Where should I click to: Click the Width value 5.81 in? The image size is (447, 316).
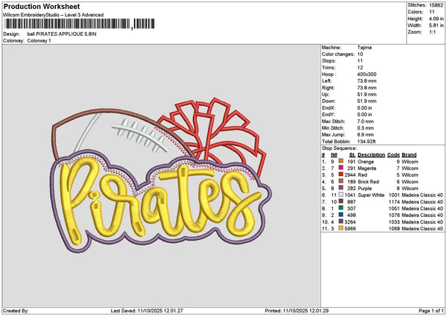point(437,25)
